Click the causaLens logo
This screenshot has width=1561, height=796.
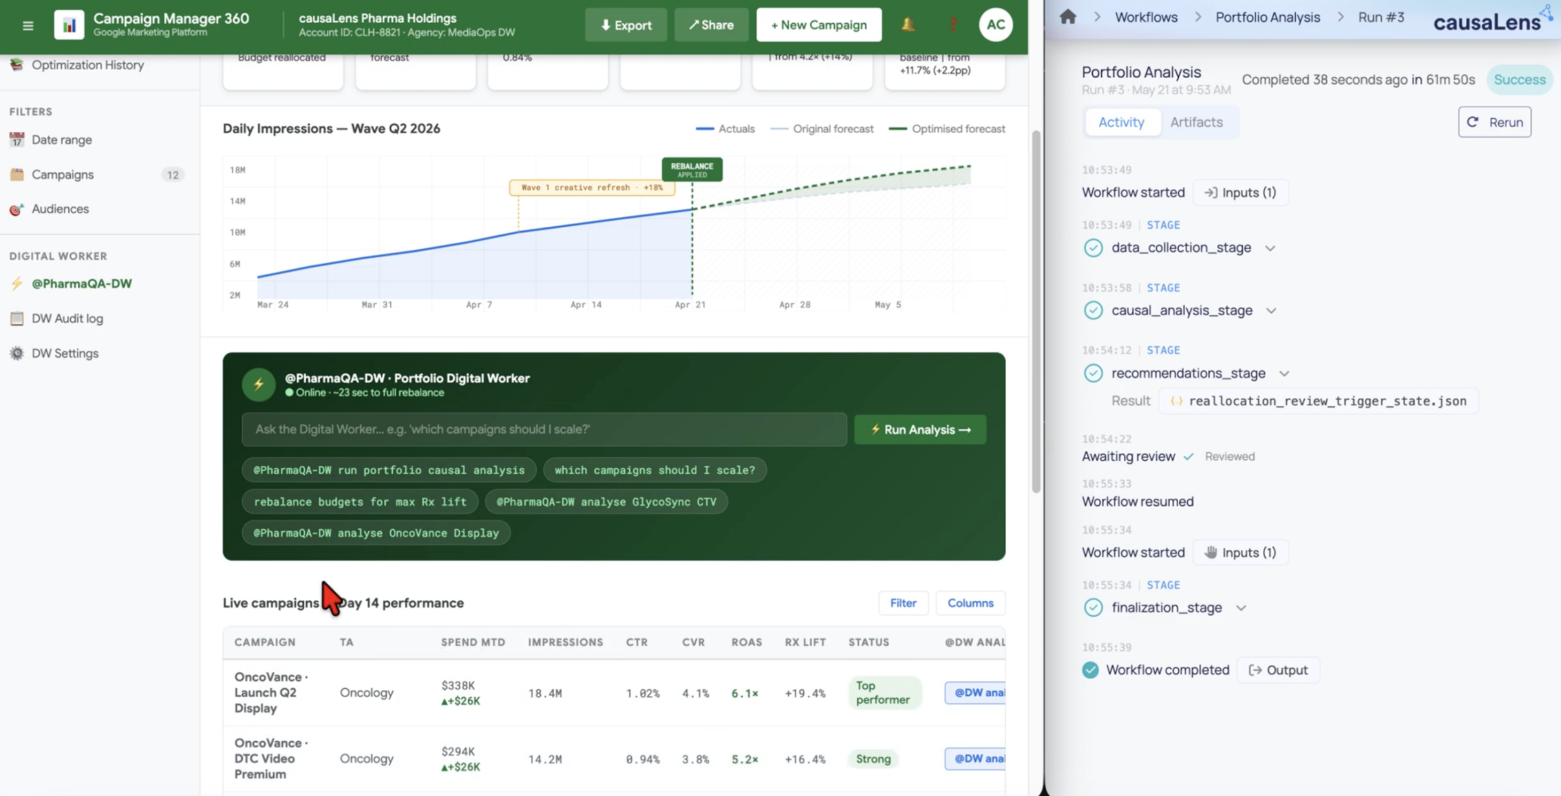[1491, 20]
